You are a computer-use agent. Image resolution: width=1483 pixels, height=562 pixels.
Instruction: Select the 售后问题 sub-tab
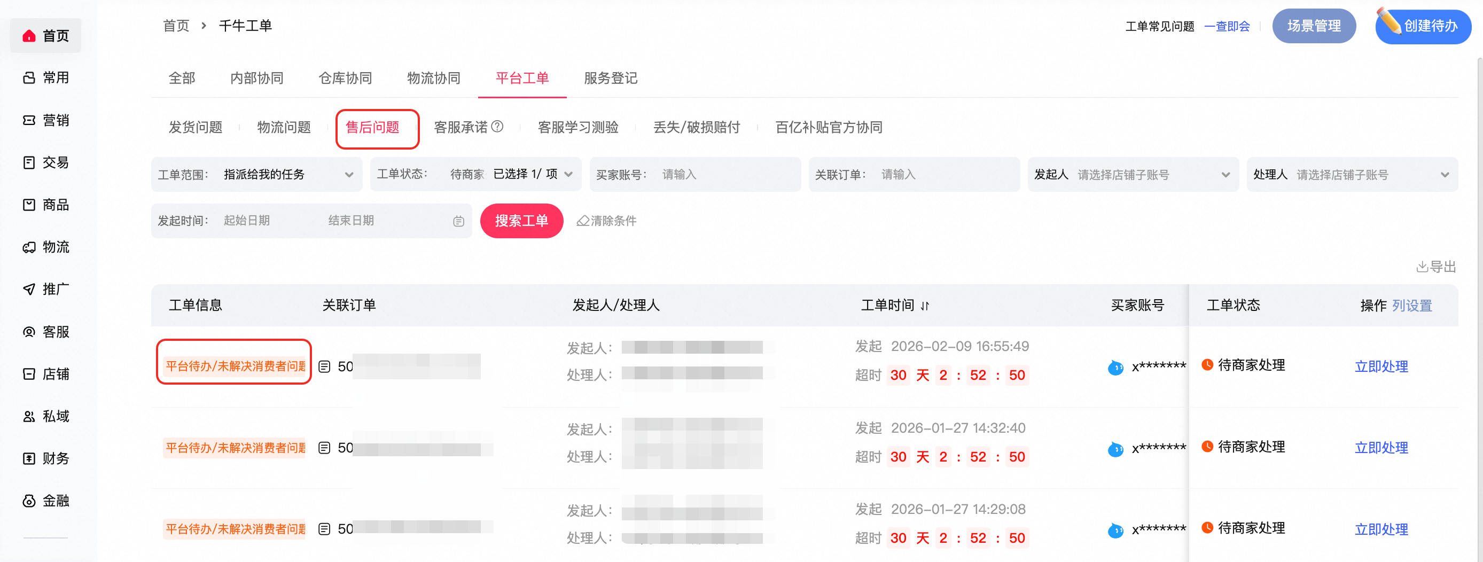[372, 127]
